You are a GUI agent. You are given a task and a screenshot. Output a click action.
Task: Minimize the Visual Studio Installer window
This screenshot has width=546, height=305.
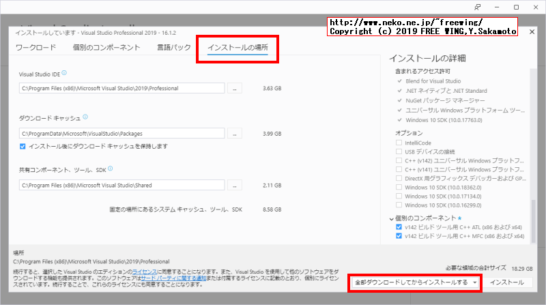[x=497, y=7]
